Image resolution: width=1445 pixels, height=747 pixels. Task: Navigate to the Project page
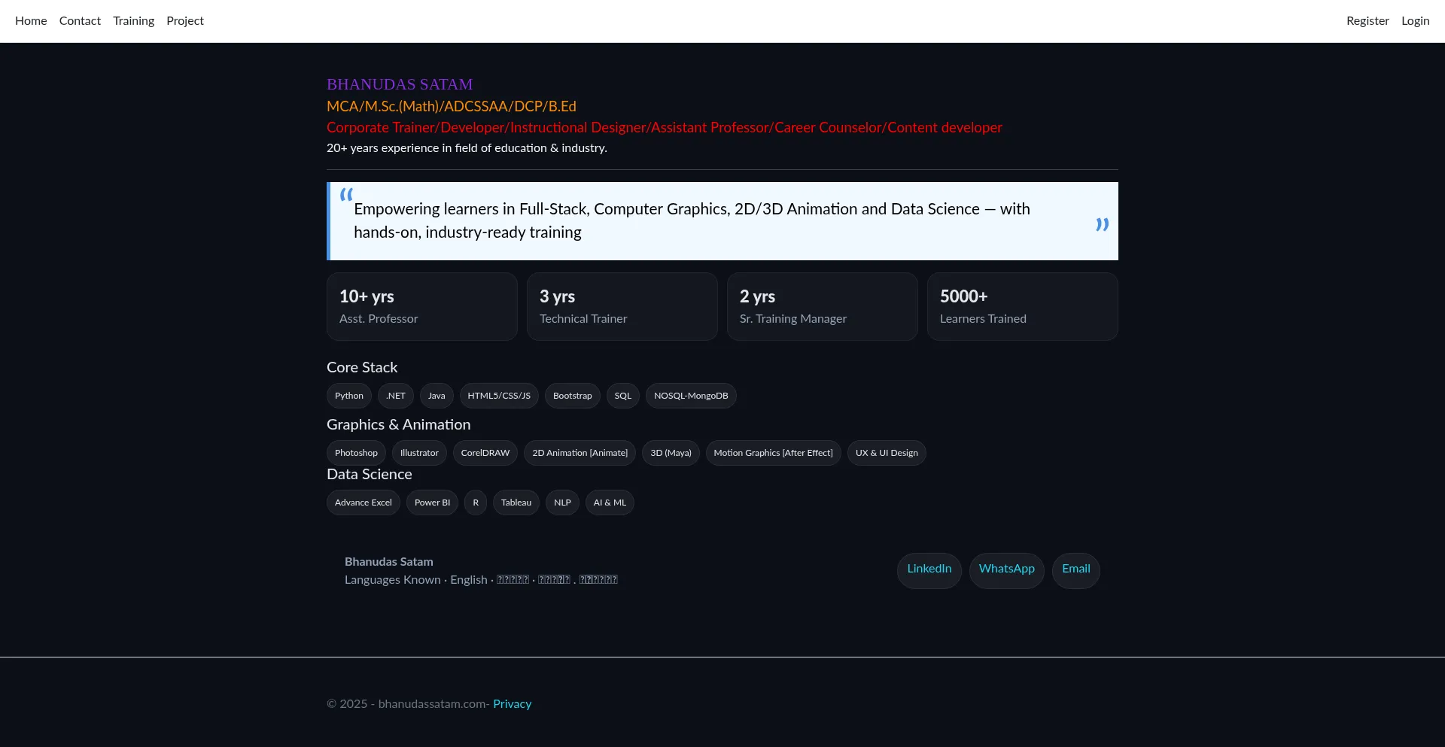pyautogui.click(x=185, y=21)
